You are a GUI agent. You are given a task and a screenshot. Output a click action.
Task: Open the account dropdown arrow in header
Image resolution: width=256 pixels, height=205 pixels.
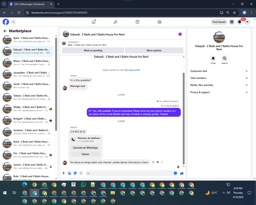point(247,22)
